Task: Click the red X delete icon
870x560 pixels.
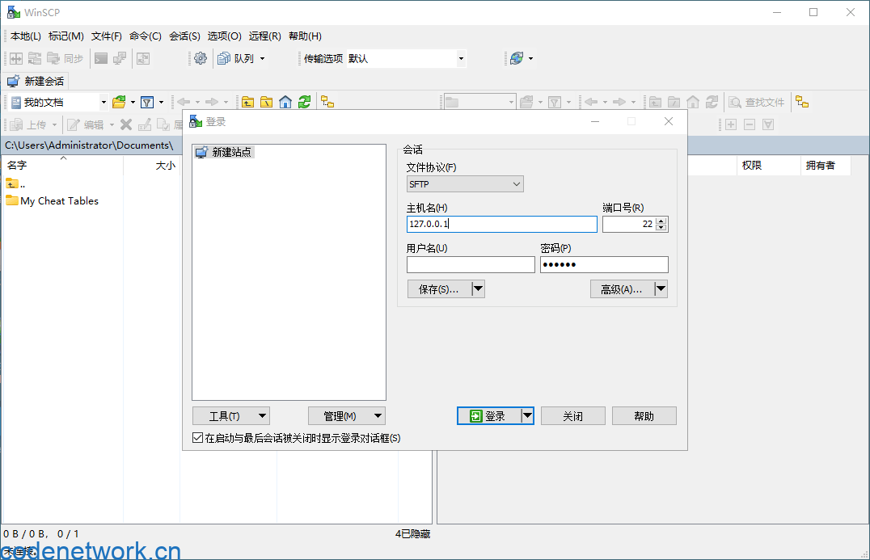Action: pos(125,124)
